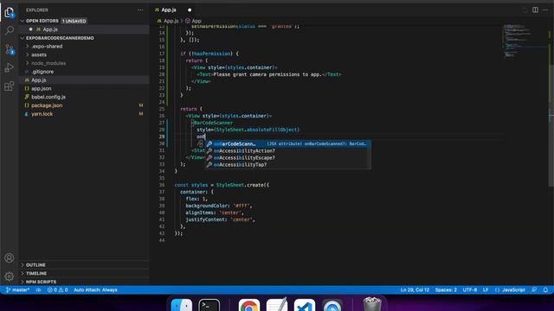Open notifications bell in status bar

click(545, 290)
